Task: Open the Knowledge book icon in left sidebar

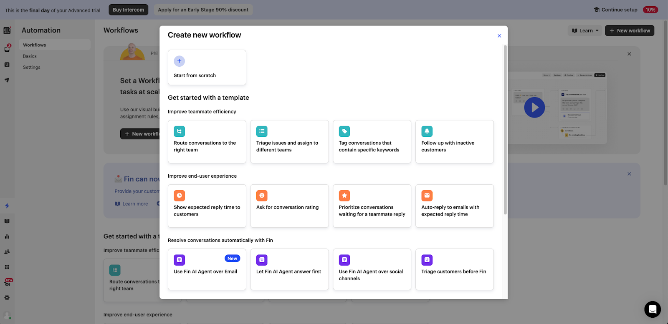Action: click(7, 221)
